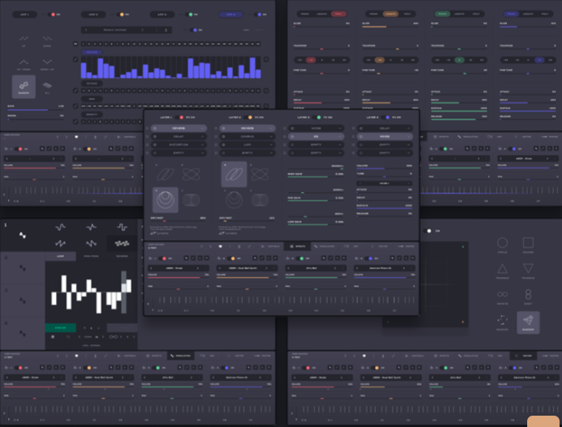This screenshot has height=427, width=562.
Task: Go to next arp pattern arrow
Action: pyautogui.click(x=143, y=30)
